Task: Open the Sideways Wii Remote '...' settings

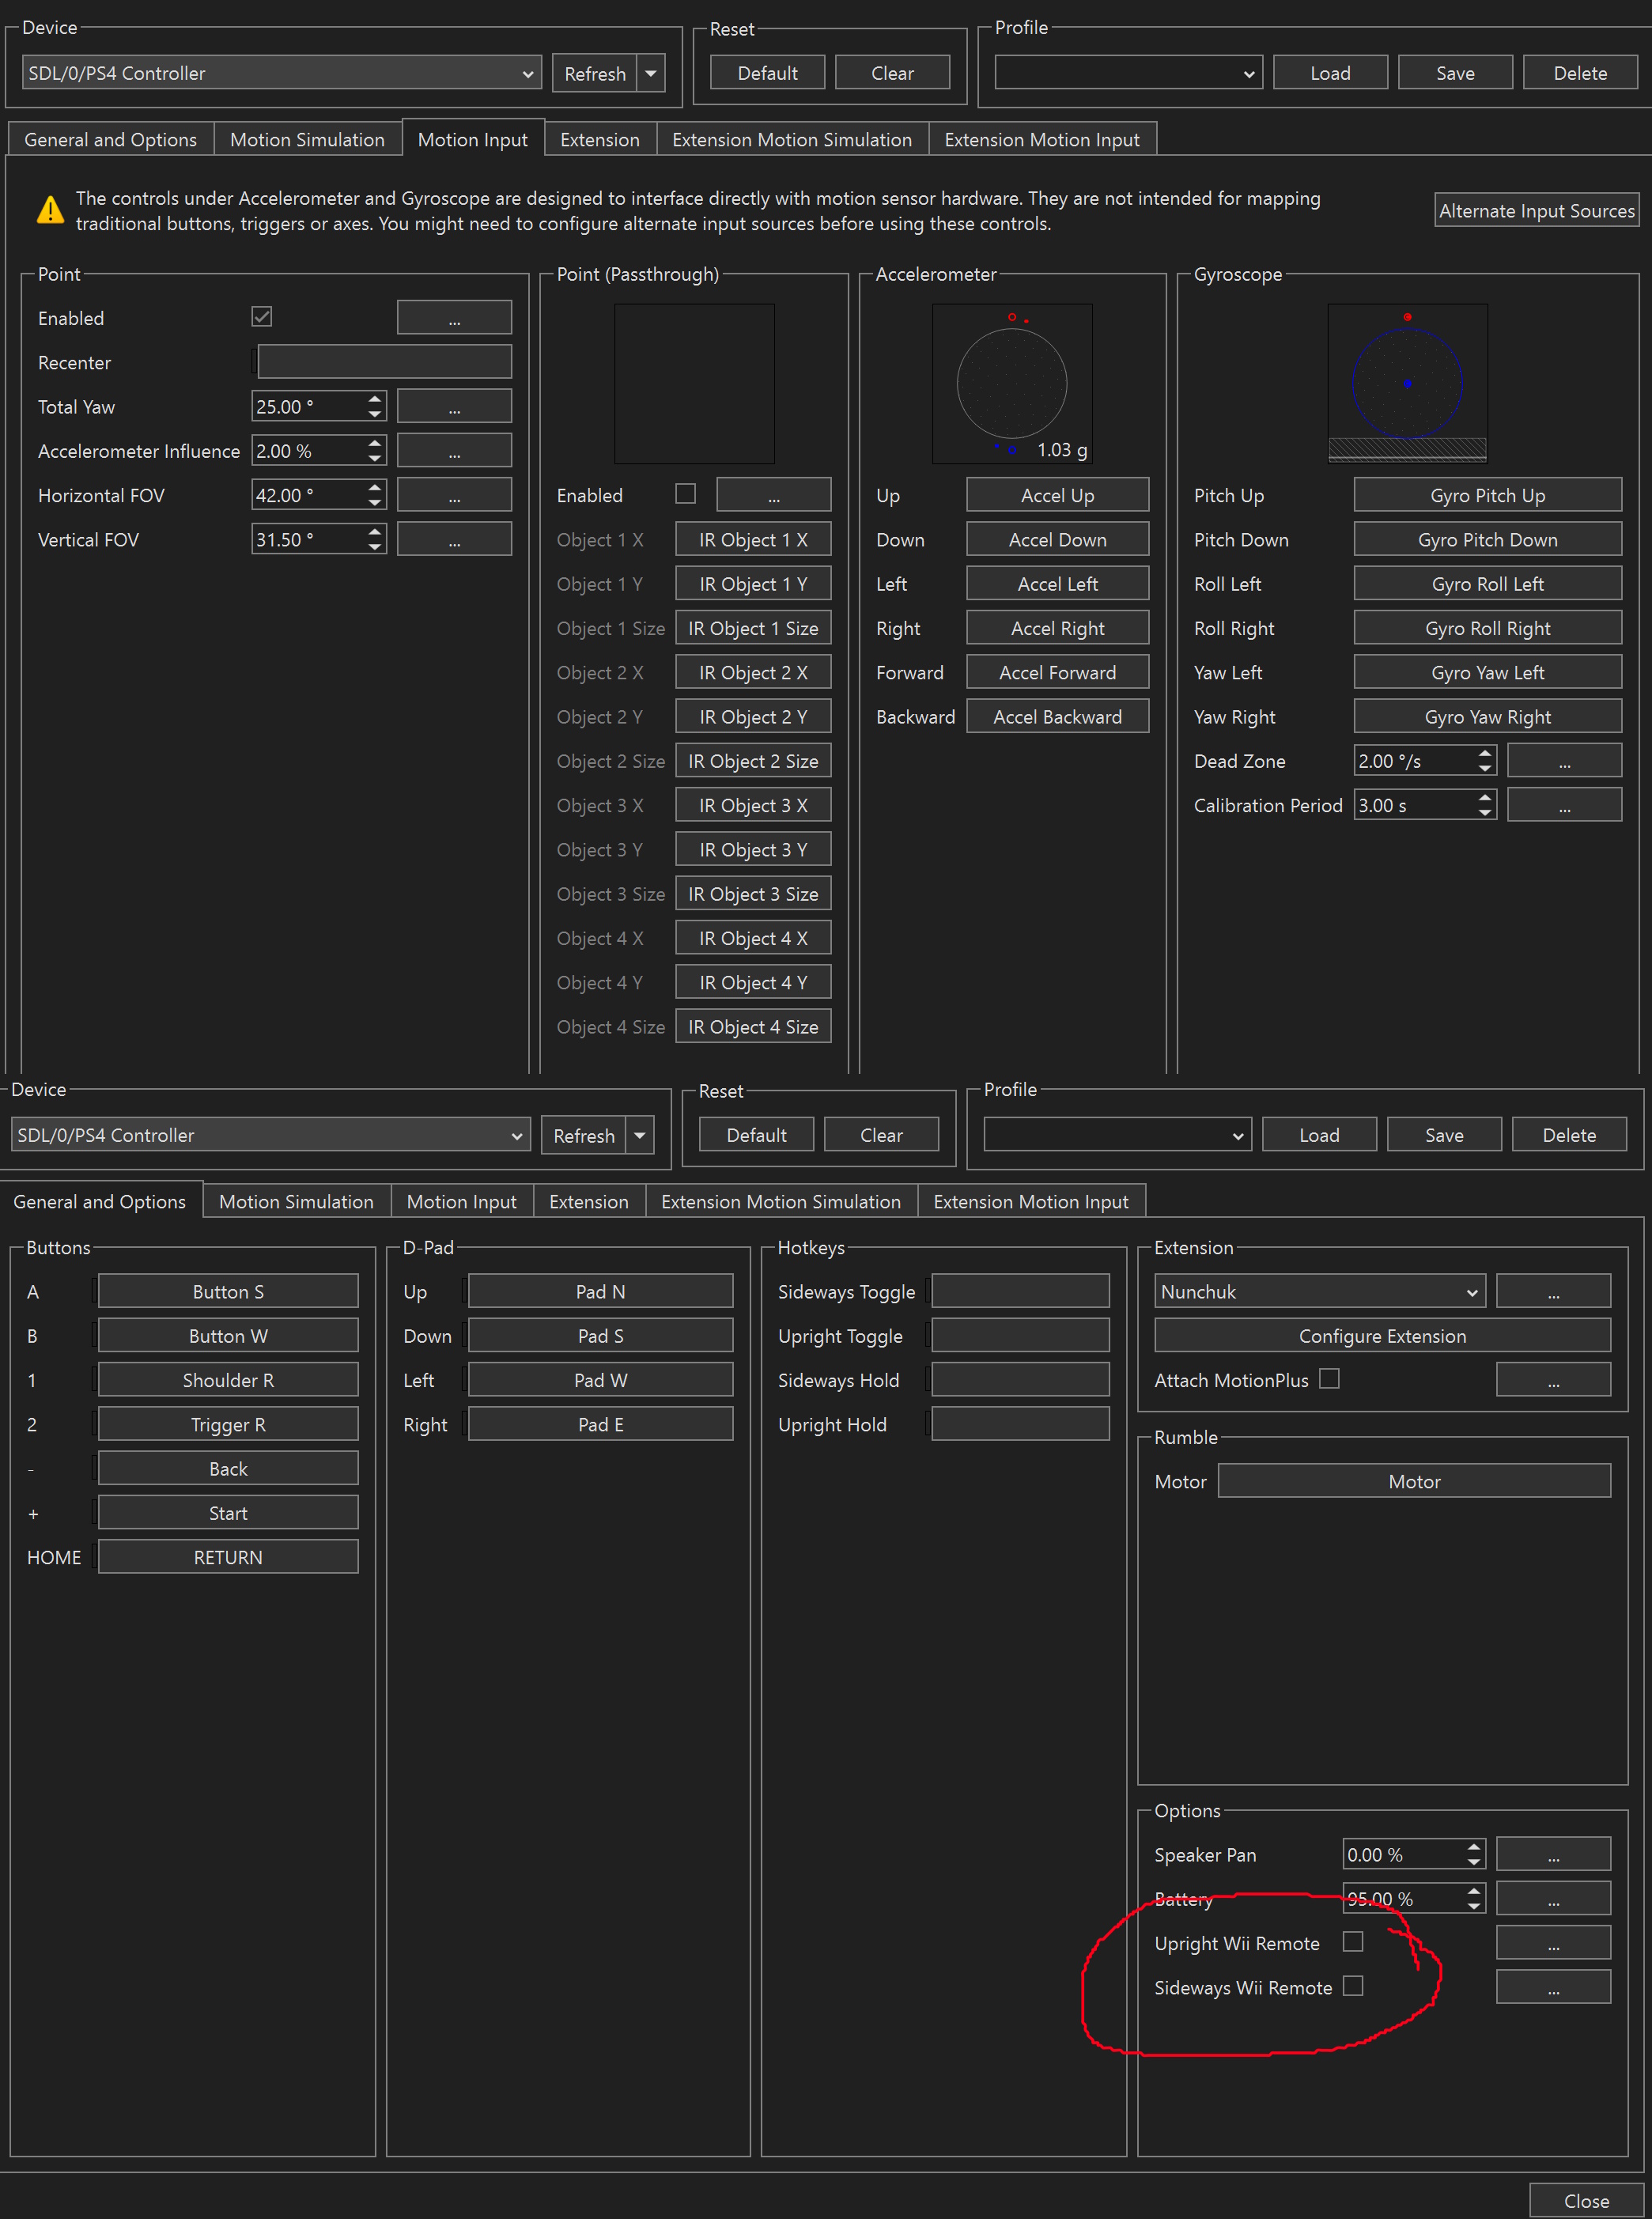Action: [1552, 1988]
